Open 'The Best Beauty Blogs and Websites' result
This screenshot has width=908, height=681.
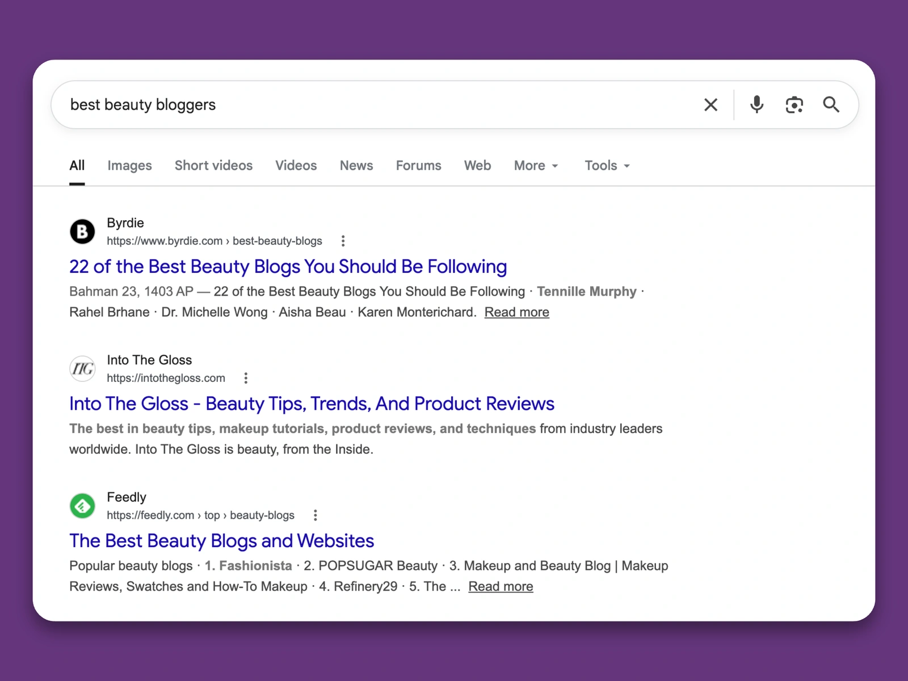pos(221,541)
